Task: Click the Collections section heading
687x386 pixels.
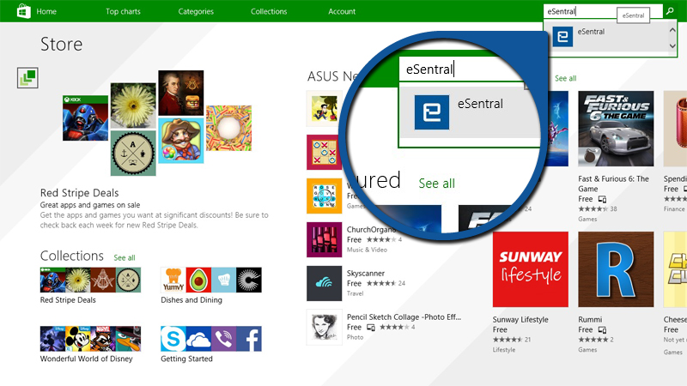Action: [72, 256]
